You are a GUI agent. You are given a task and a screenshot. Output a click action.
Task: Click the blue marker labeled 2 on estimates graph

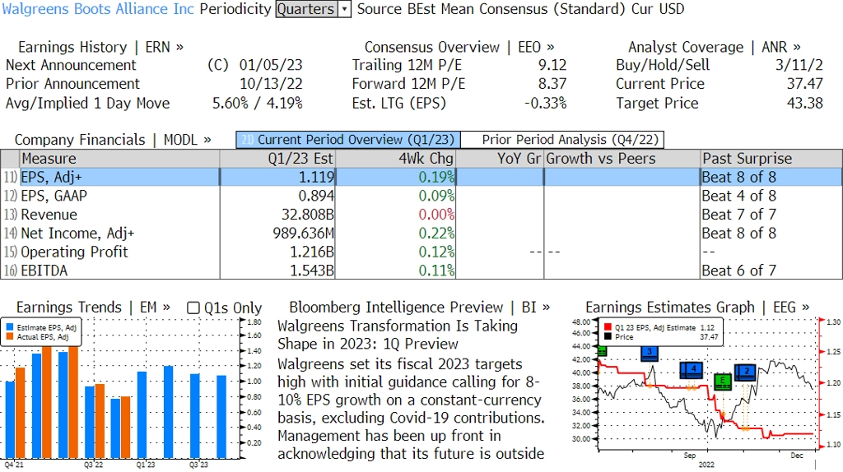pos(744,372)
